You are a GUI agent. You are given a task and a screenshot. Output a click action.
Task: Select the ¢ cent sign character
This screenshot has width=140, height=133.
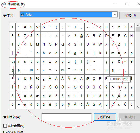[x=113, y=62]
